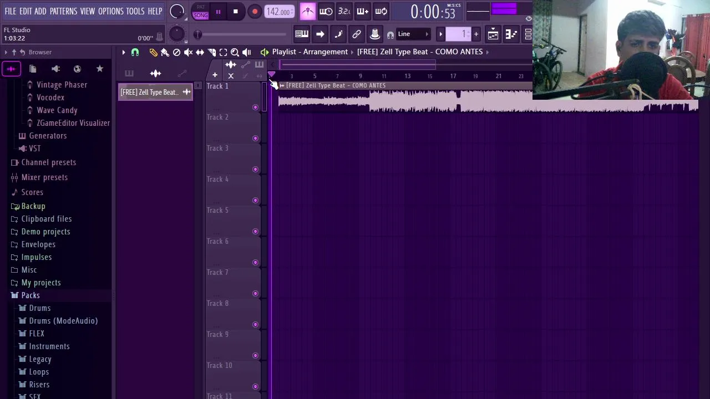Select the Playback scrub tool
This screenshot has height=399, width=710.
[x=246, y=52]
